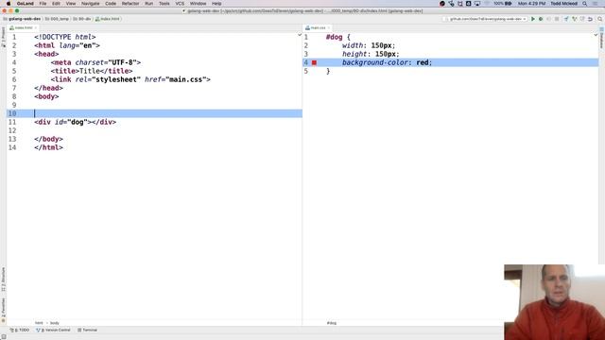Open the Version Control tool window

(x=53, y=330)
